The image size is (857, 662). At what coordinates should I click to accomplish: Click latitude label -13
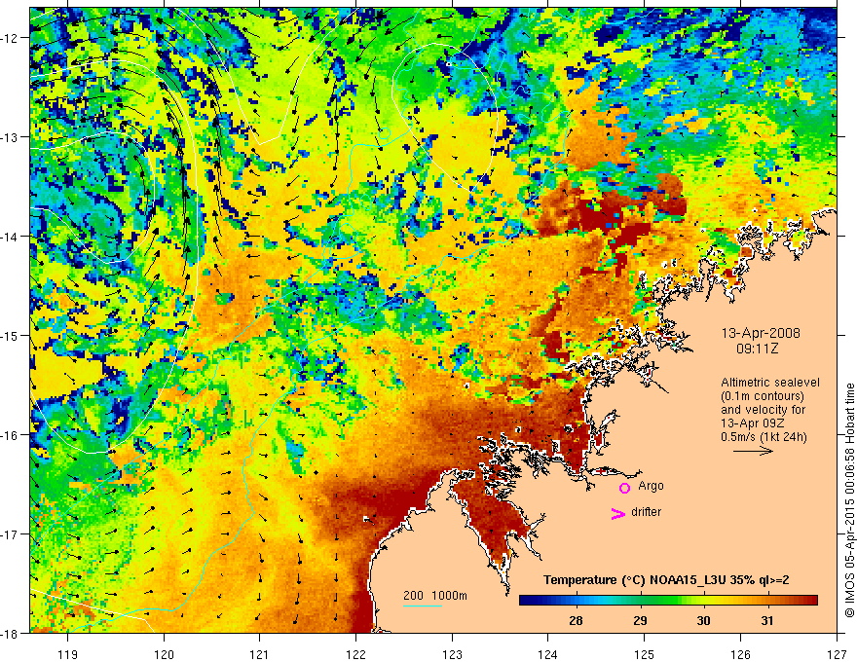(11, 137)
